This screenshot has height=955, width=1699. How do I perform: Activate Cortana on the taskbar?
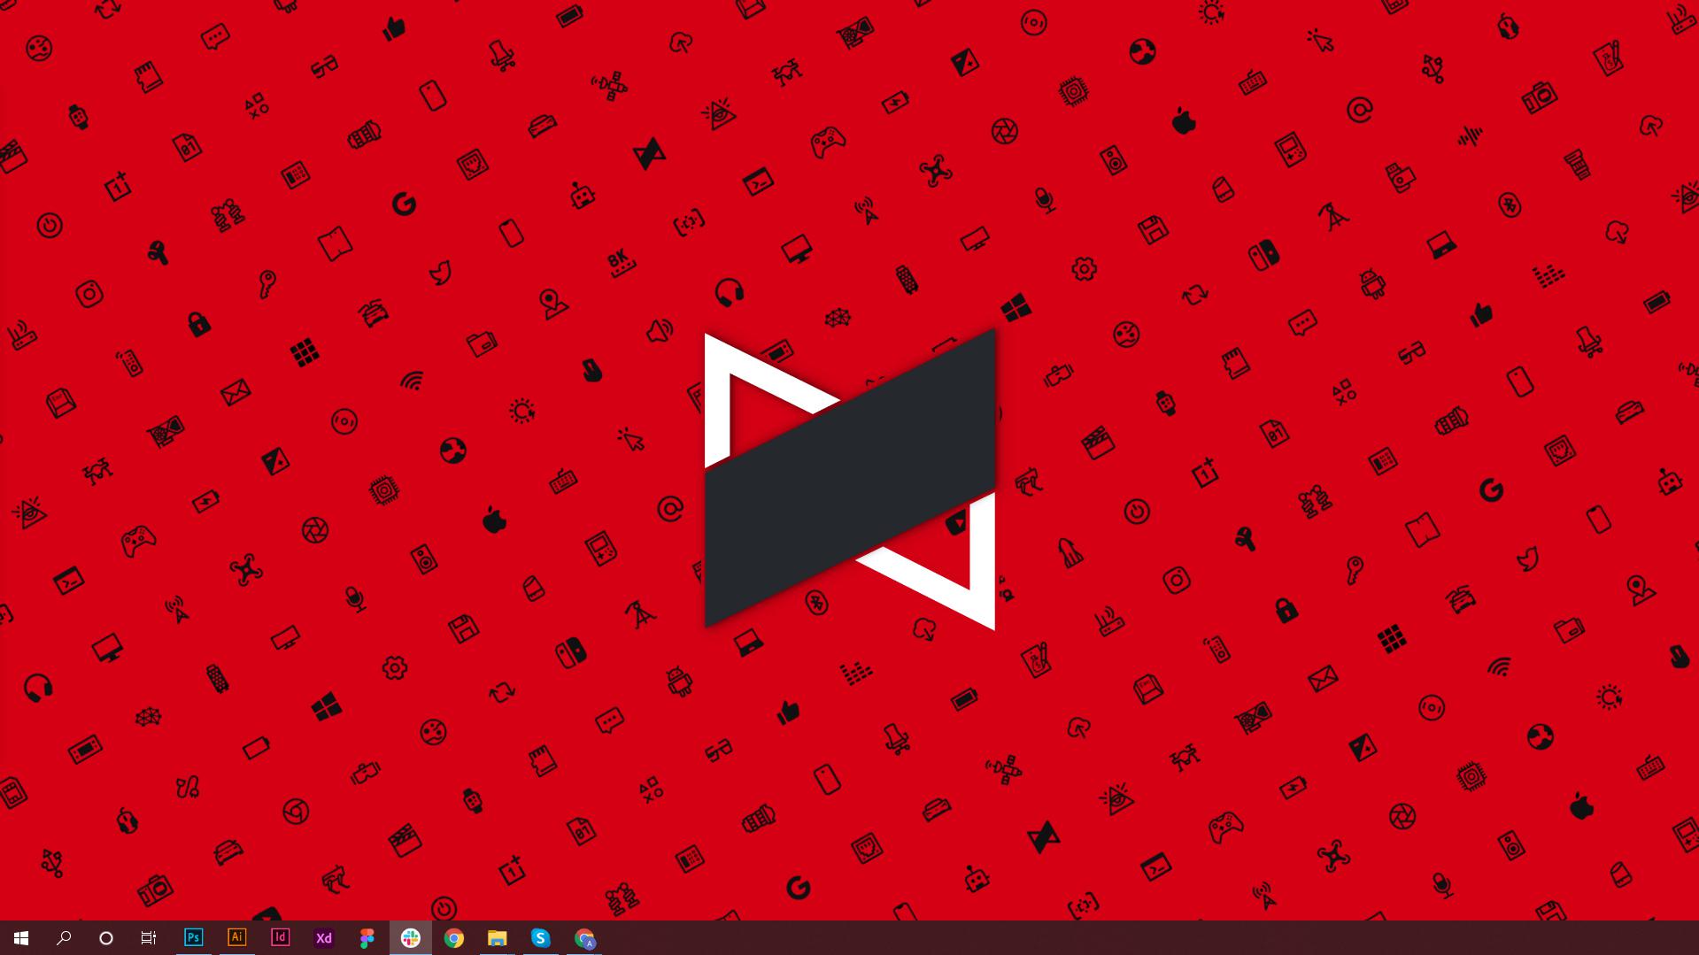(x=105, y=938)
